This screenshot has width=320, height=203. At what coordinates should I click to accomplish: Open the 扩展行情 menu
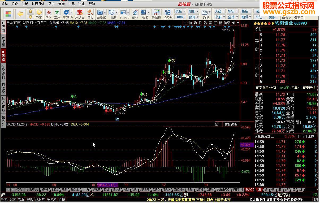(x=38, y=4)
